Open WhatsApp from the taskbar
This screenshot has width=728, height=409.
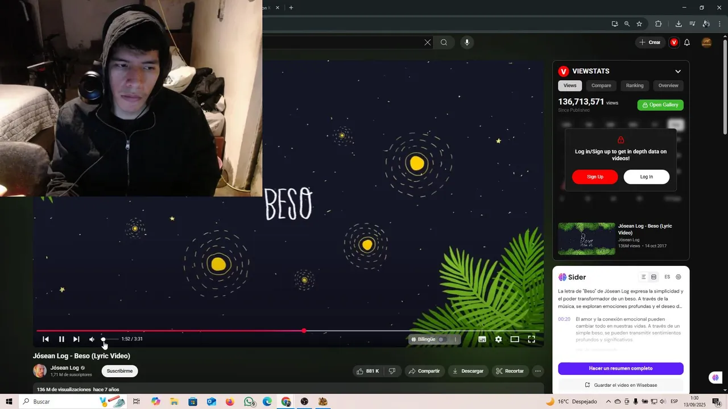pos(249,402)
